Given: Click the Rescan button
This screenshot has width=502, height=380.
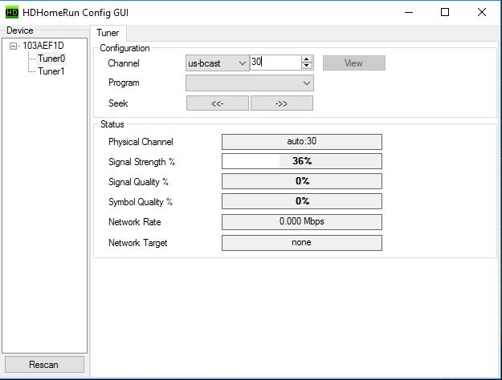Looking at the screenshot, I should [44, 364].
